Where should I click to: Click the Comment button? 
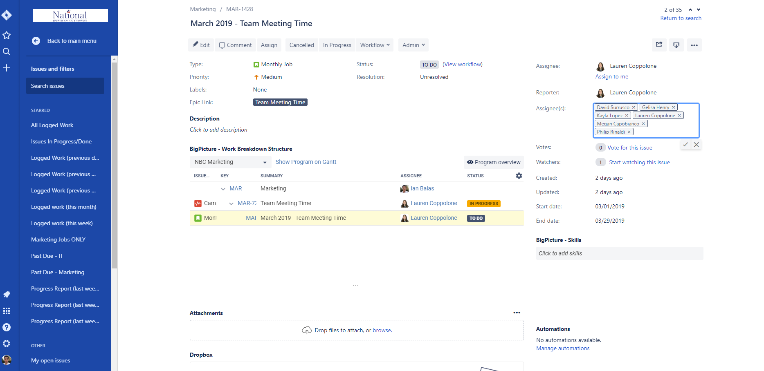tap(235, 45)
